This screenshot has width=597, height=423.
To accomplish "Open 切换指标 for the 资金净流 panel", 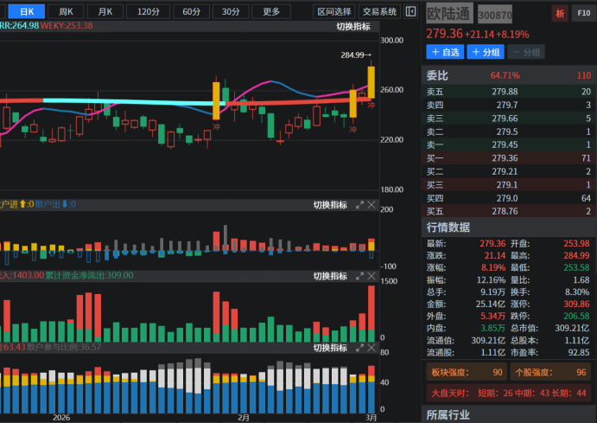I will coord(329,276).
